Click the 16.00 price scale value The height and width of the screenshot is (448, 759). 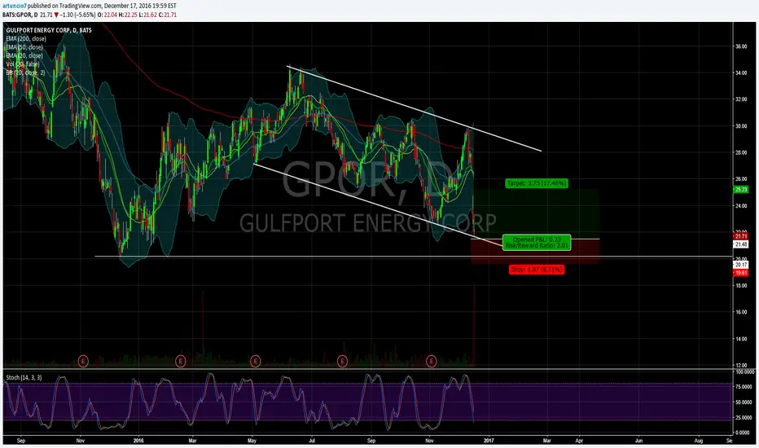point(741,313)
